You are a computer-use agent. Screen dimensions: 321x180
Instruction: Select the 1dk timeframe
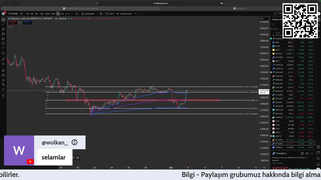27,14
